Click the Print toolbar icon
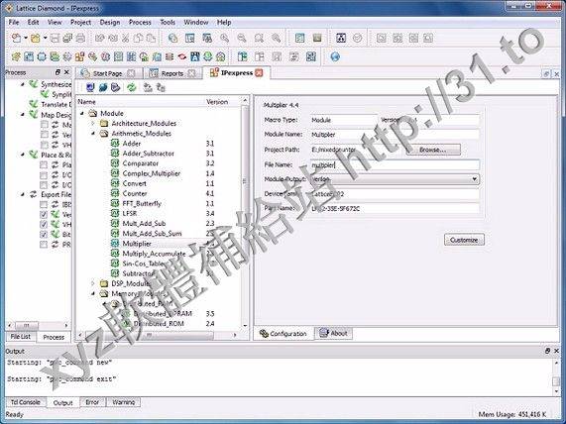Viewport: 566px width, 424px height. coord(80,38)
